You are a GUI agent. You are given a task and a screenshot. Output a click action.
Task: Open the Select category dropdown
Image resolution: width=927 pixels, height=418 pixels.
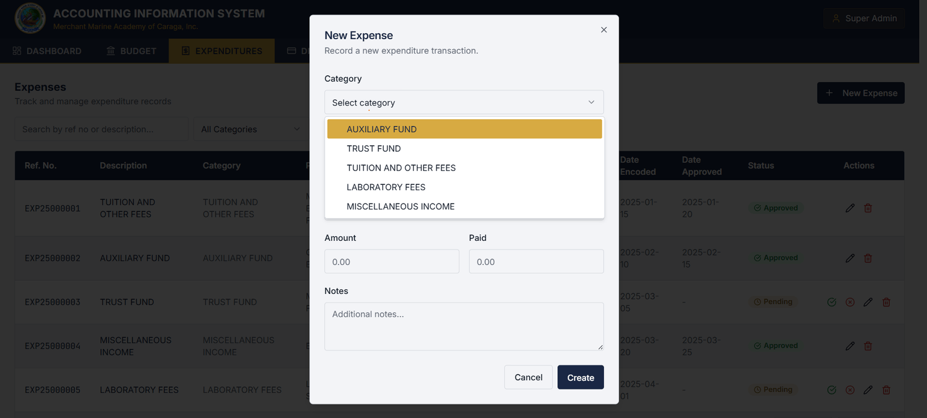point(464,102)
